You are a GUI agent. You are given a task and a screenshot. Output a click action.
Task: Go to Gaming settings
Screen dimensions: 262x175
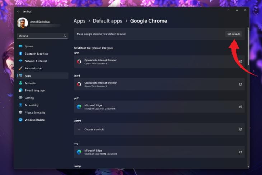(x=42, y=98)
